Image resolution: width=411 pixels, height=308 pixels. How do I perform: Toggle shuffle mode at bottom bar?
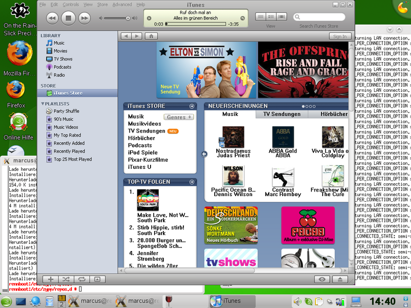[66, 279]
